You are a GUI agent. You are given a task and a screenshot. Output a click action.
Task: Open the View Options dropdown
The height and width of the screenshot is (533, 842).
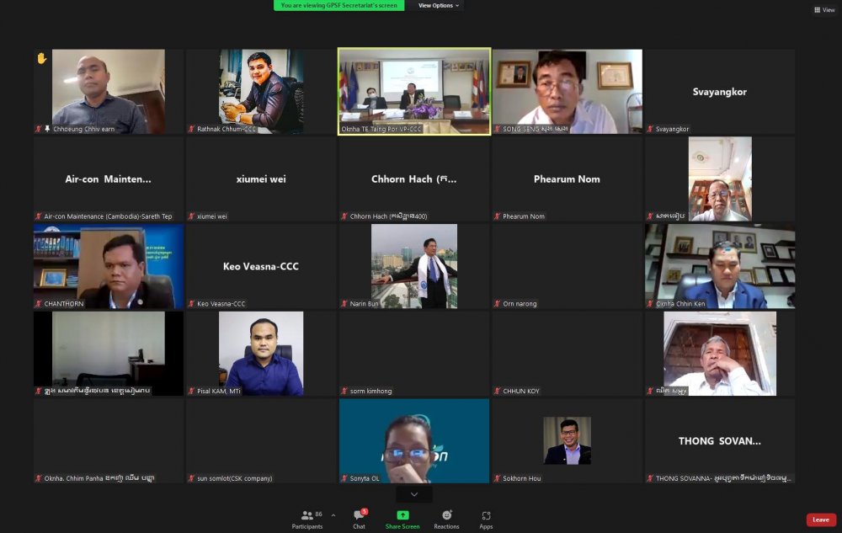[x=440, y=5]
